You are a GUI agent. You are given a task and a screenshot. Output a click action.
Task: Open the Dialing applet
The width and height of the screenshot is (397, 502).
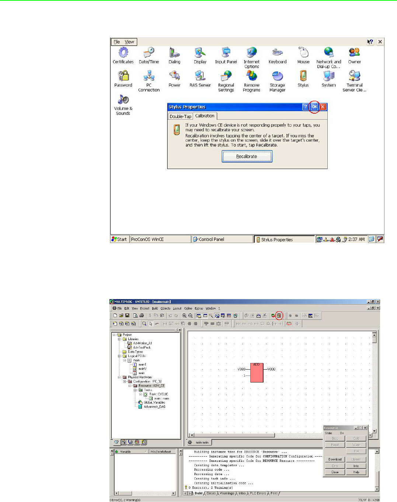174,56
